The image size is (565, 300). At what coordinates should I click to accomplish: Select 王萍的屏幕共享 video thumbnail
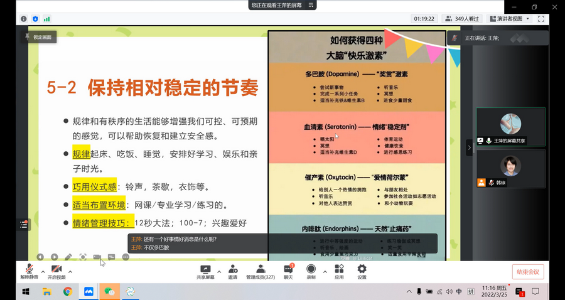(x=510, y=127)
